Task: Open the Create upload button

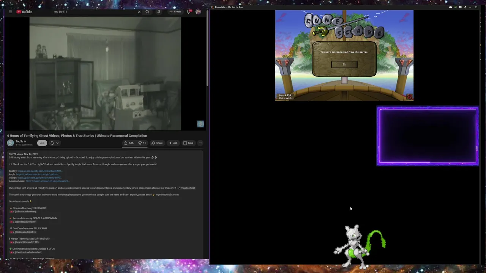Action: point(175,12)
